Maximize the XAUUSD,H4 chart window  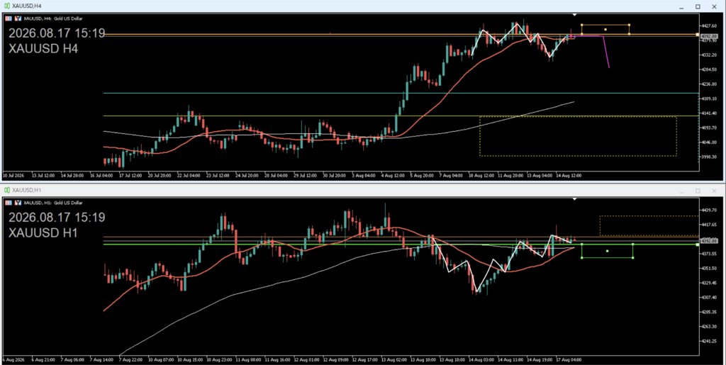point(698,6)
